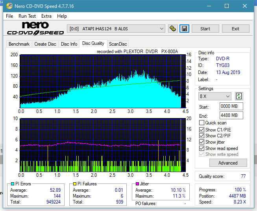Image resolution: width=257 pixels, height=211 pixels.
Task: Click the PI Errors maximum 144
Action: [x=57, y=196]
